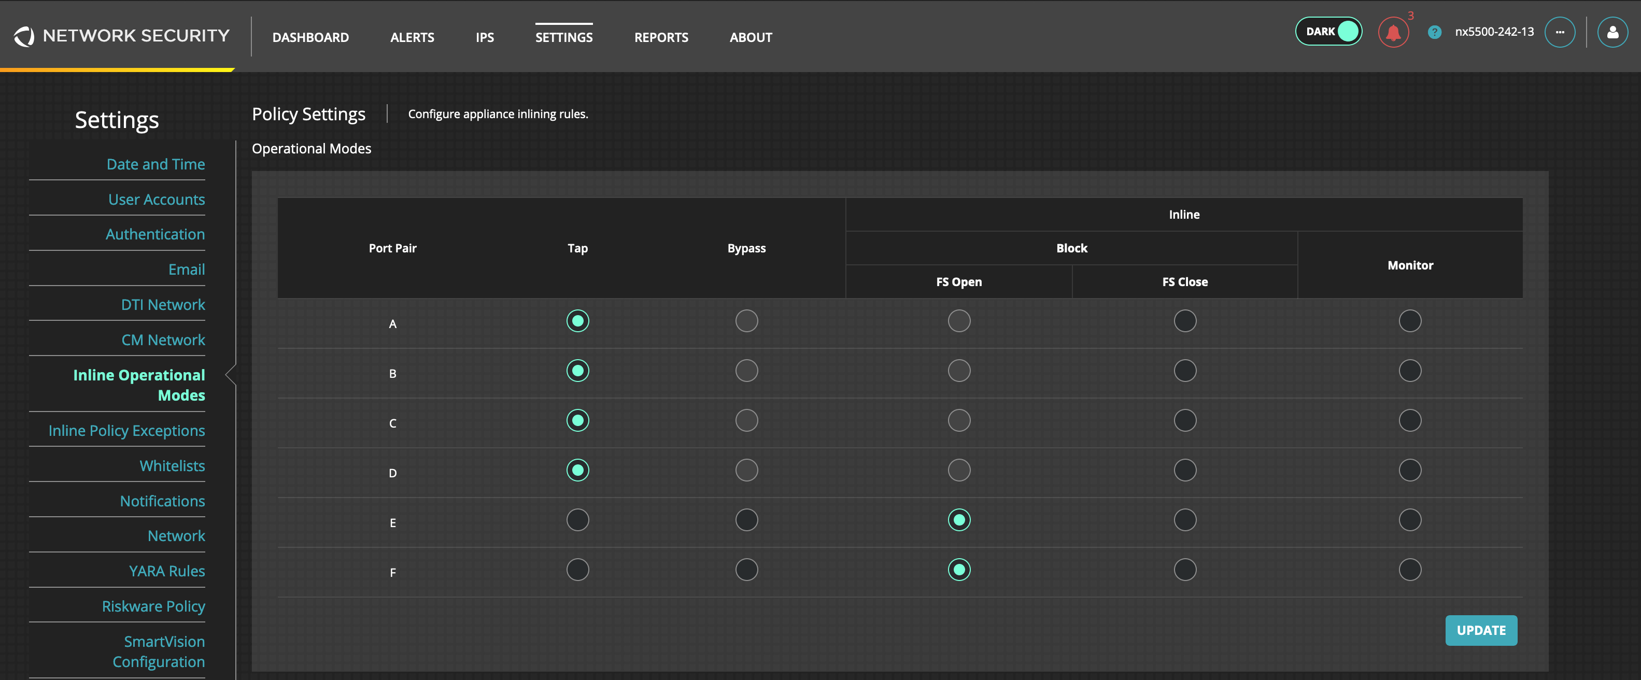Viewport: 1641px width, 680px height.
Task: Select Bypass mode for port pair A
Action: pos(746,321)
